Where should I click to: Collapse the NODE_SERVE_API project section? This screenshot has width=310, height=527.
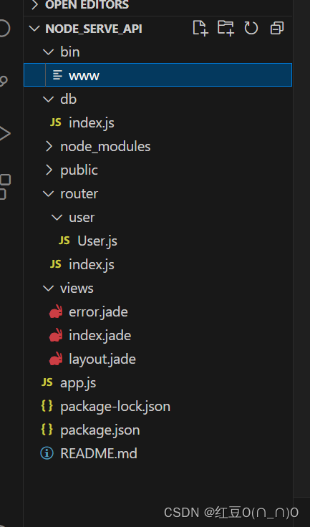(x=34, y=29)
